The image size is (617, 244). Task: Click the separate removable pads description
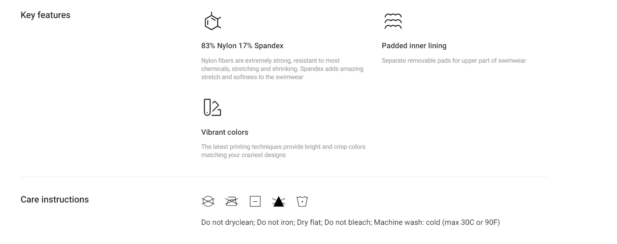pos(454,61)
